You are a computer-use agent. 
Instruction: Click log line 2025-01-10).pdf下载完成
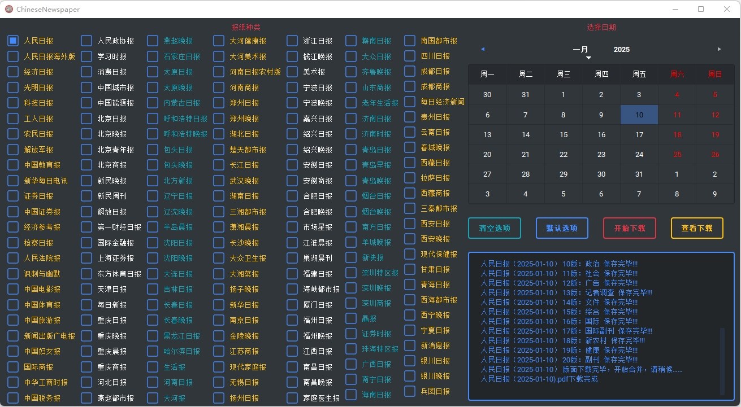539,379
